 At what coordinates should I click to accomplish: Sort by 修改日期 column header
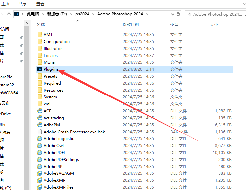[x=131, y=24]
